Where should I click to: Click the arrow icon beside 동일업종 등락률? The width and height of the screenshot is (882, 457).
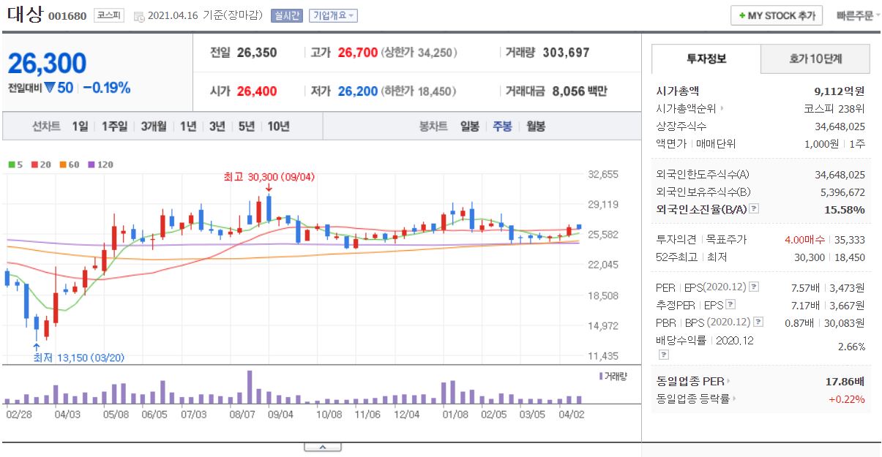734,399
